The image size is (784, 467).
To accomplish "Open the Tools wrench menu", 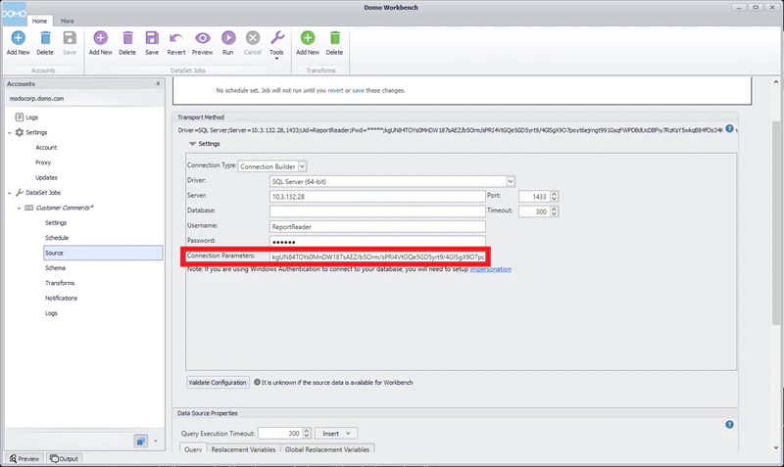I will pos(276,44).
